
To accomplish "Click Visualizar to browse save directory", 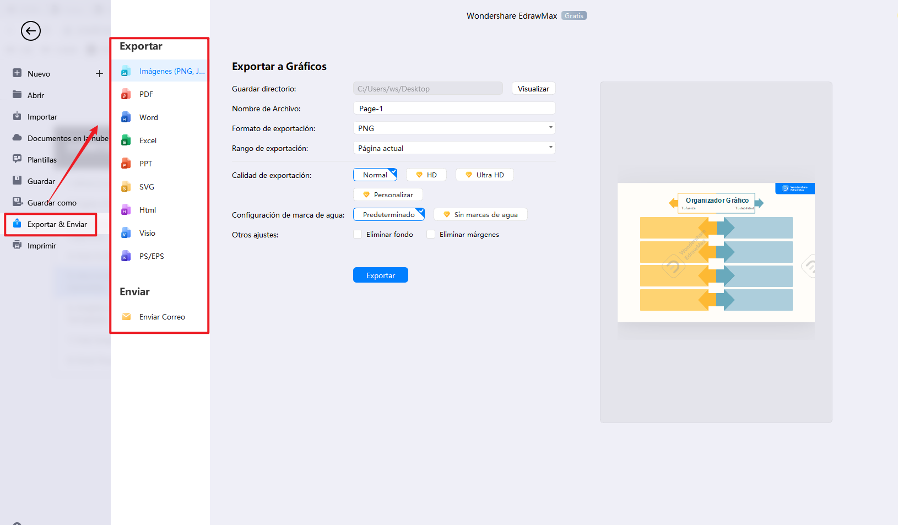I will 533,88.
